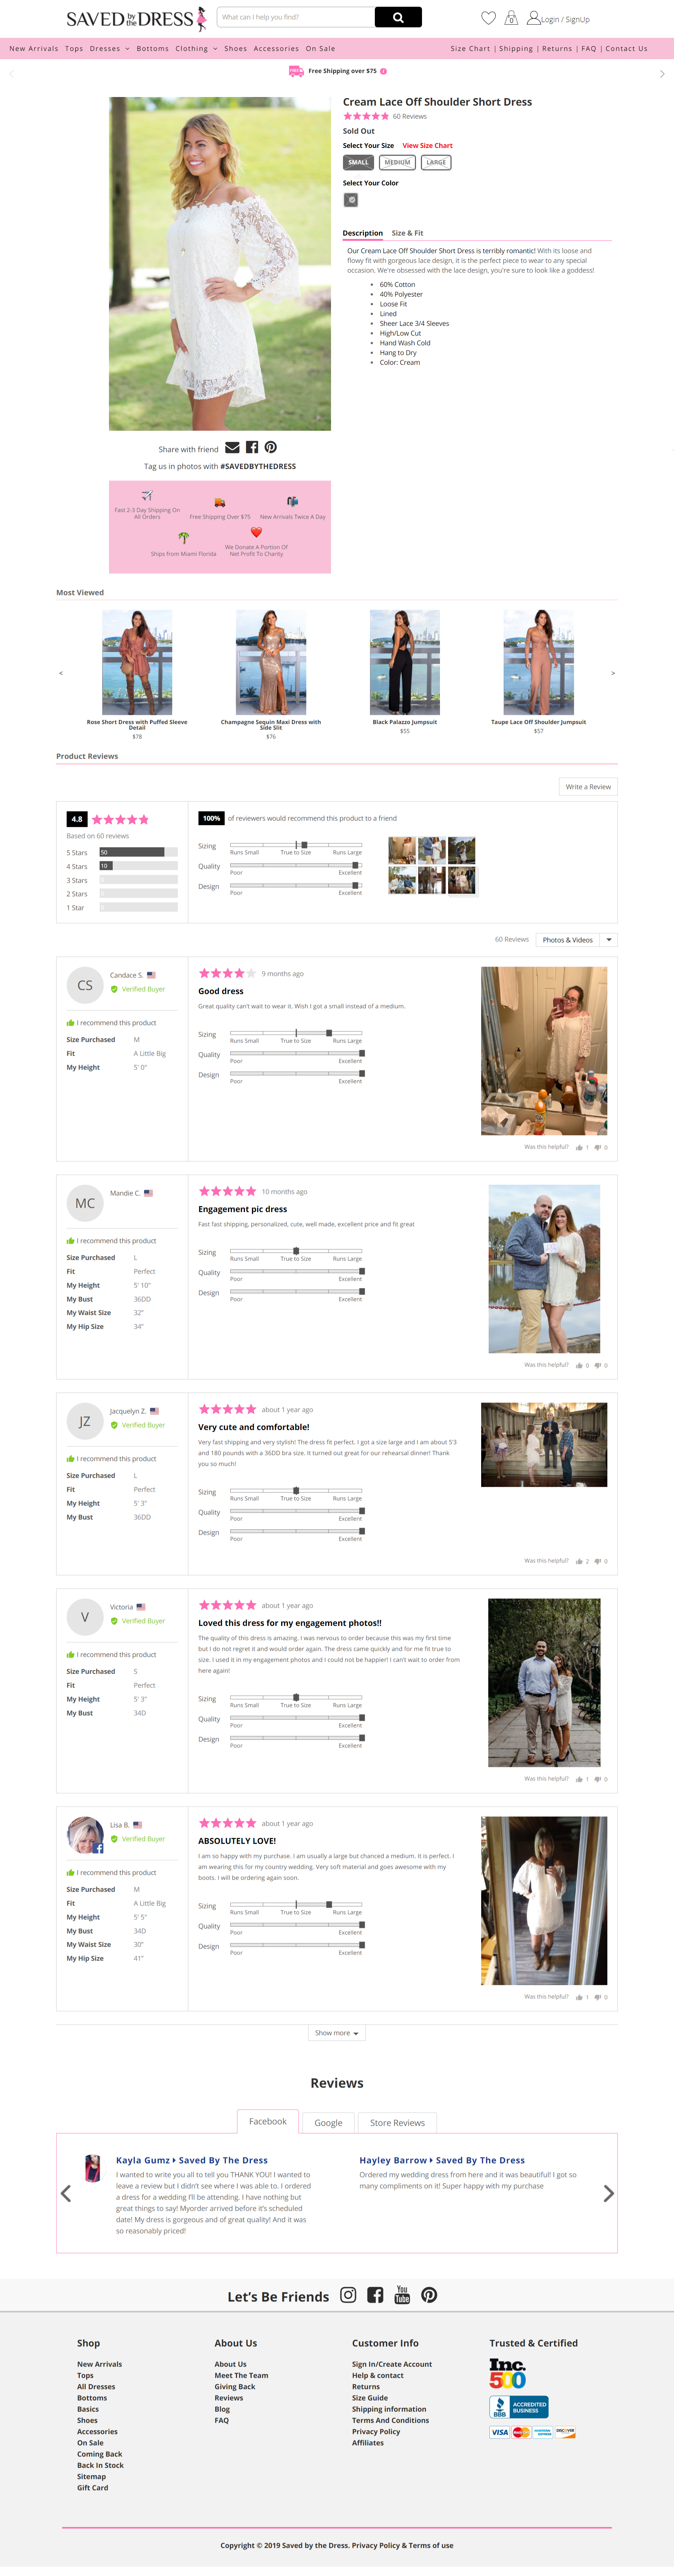This screenshot has height=2576, width=674.
Task: Share product via email icon
Action: click(232, 448)
